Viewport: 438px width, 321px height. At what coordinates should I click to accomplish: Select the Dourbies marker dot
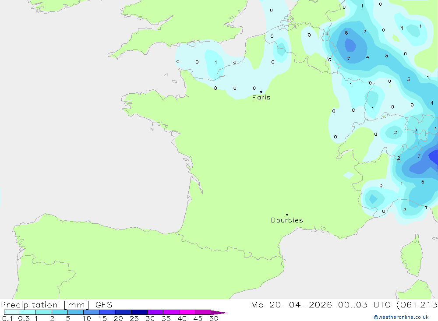tap(287, 215)
